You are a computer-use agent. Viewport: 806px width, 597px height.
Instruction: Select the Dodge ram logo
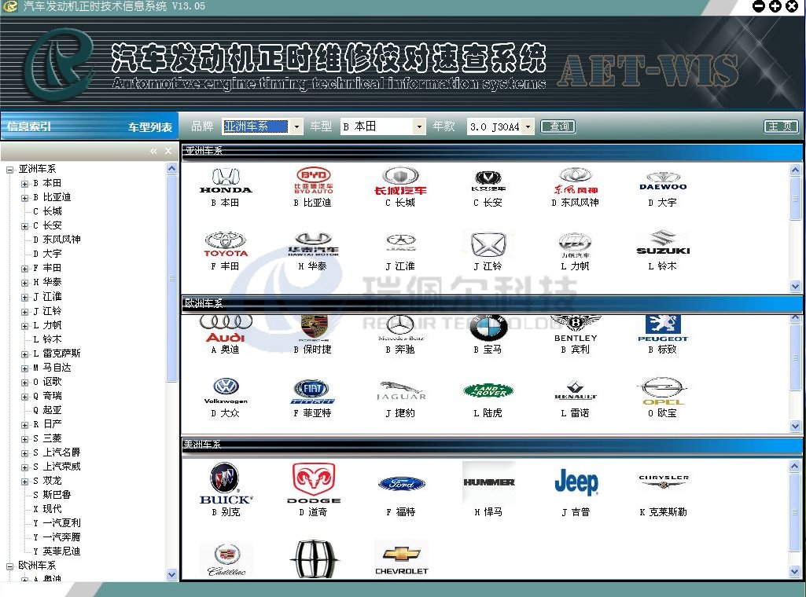click(x=314, y=482)
